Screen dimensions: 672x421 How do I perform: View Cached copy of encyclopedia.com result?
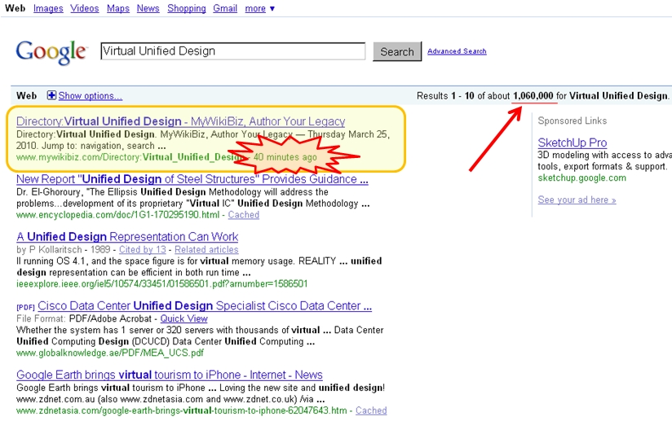(x=243, y=215)
